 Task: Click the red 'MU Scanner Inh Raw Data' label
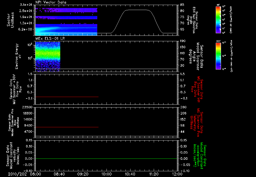click(x=197, y=89)
